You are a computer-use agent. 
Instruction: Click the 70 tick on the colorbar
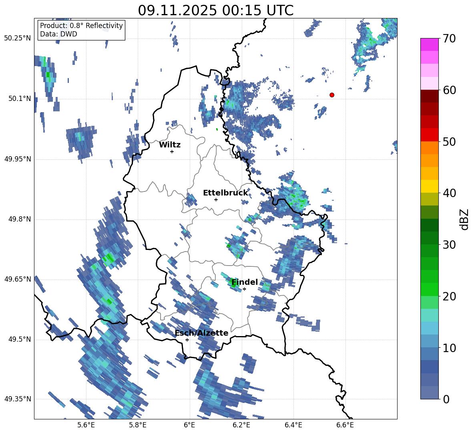(449, 39)
